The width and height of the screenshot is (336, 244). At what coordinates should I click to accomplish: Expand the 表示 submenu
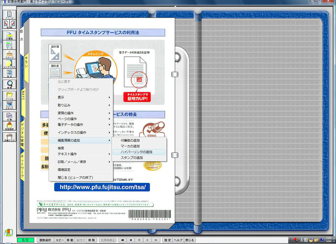tap(81, 97)
